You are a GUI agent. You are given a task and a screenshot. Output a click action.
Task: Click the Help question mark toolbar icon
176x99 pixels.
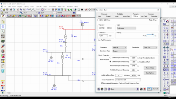(86, 10)
